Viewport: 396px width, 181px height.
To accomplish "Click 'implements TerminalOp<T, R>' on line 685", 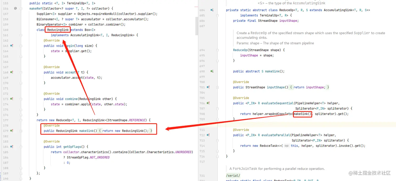I will tap(264, 15).
